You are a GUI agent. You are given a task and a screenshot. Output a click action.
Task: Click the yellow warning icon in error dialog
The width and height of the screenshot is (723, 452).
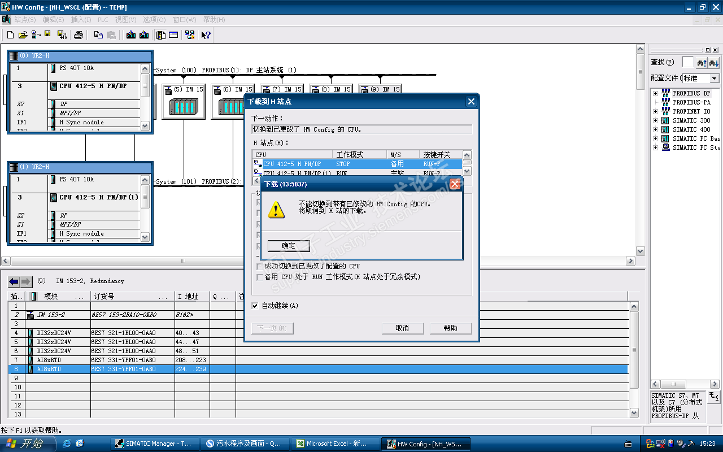pos(276,209)
